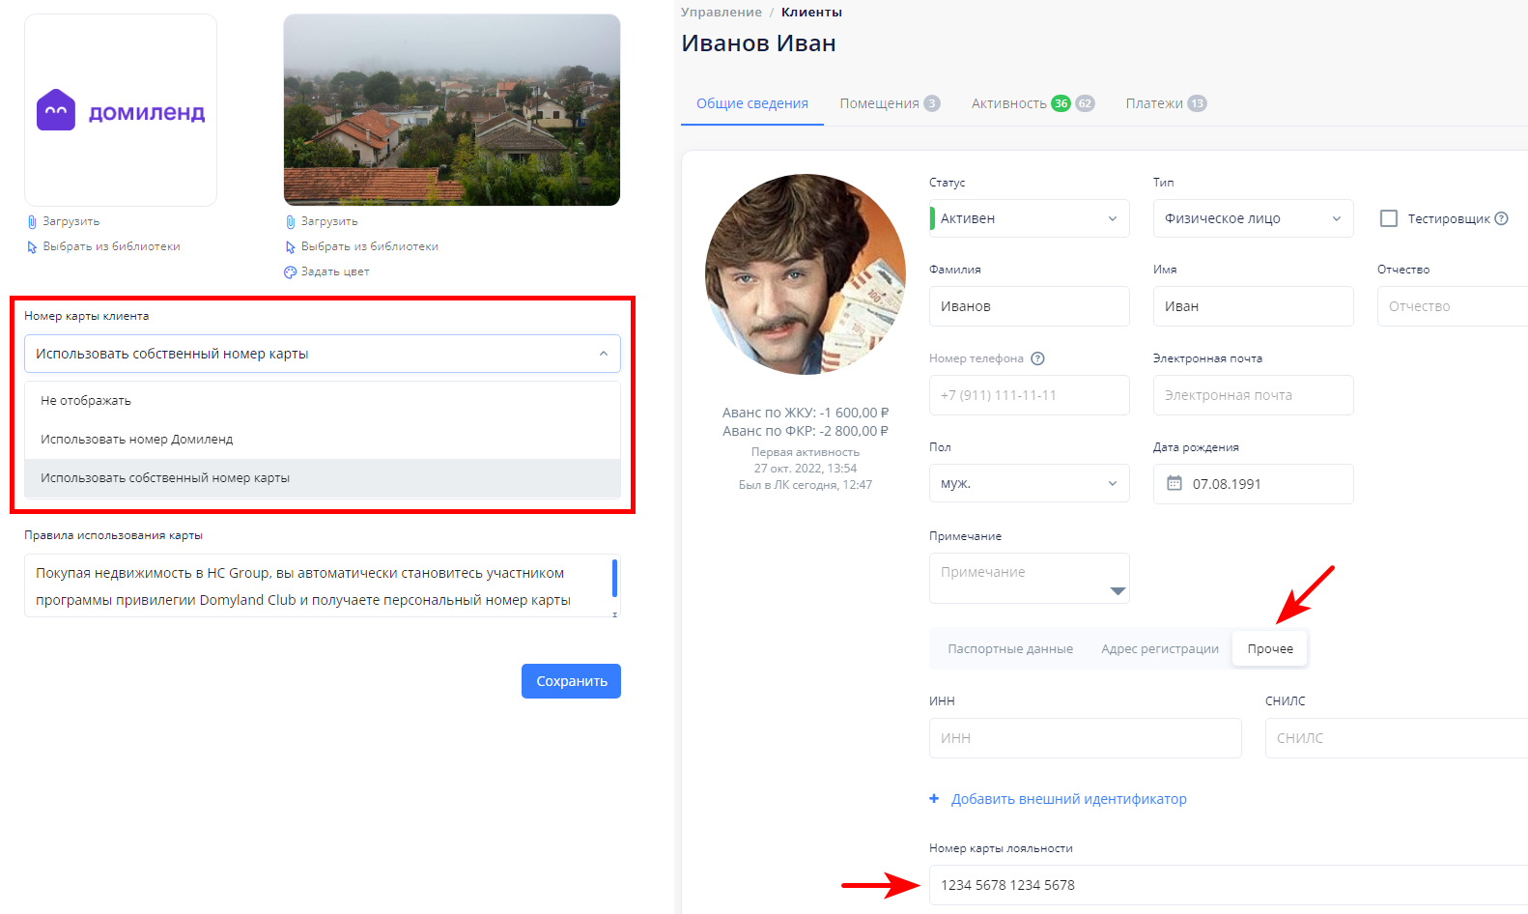1528x914 pixels.
Task: Go to Управление breadcrumb
Action: [x=721, y=12]
